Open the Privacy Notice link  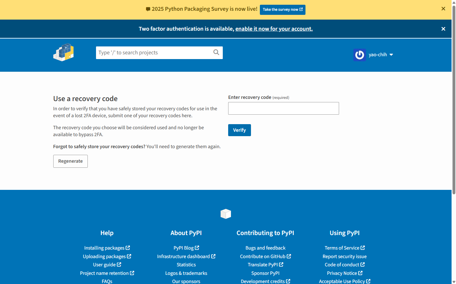345,273
